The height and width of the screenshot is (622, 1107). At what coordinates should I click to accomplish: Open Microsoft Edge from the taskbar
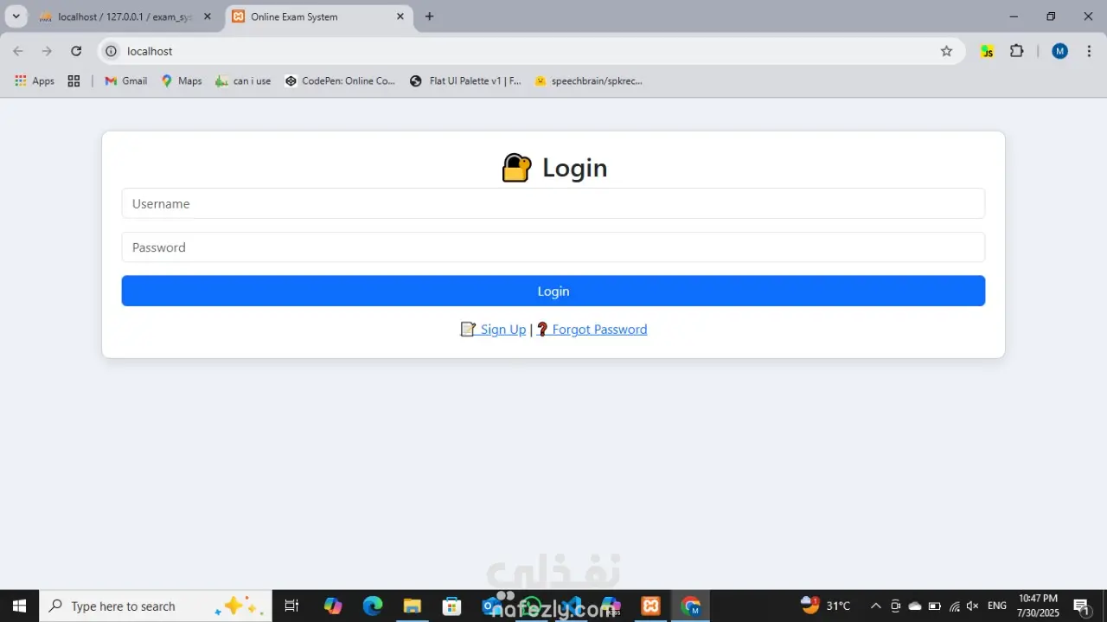click(373, 606)
